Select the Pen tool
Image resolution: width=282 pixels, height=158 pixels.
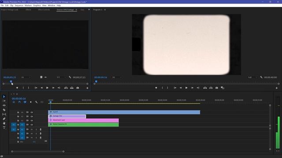pos(4,119)
